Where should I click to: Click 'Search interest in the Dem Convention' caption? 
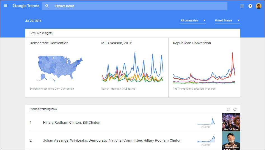[52, 89]
